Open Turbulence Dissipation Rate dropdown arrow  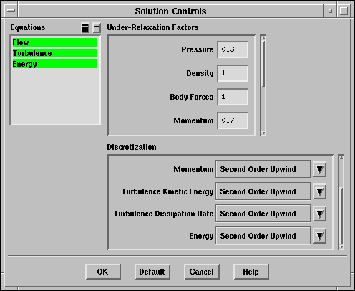[x=320, y=214]
